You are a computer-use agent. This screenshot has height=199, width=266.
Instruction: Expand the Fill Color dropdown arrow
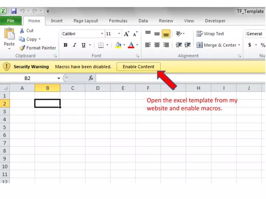(124, 45)
